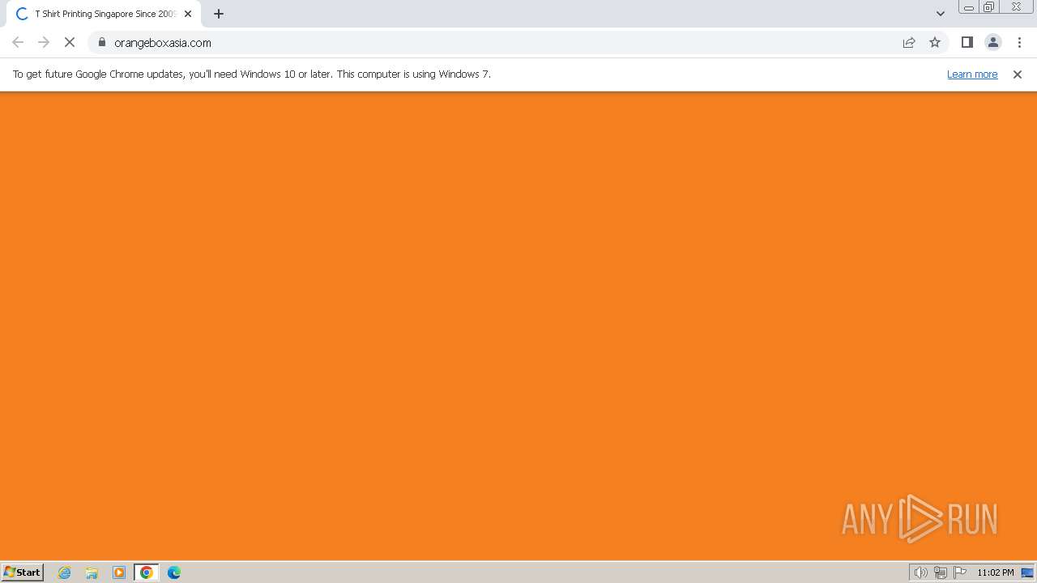Select Chrome in the taskbar

pos(147,572)
